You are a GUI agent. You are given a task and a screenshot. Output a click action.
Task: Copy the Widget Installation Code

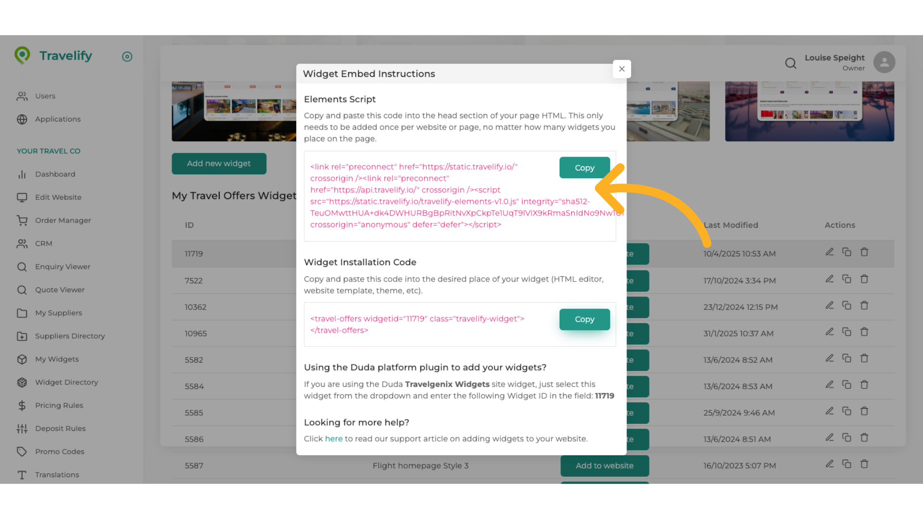click(584, 319)
